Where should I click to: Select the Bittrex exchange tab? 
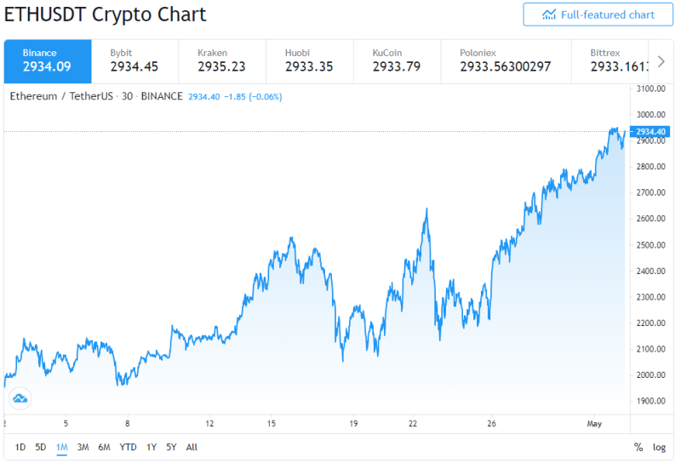click(x=610, y=61)
